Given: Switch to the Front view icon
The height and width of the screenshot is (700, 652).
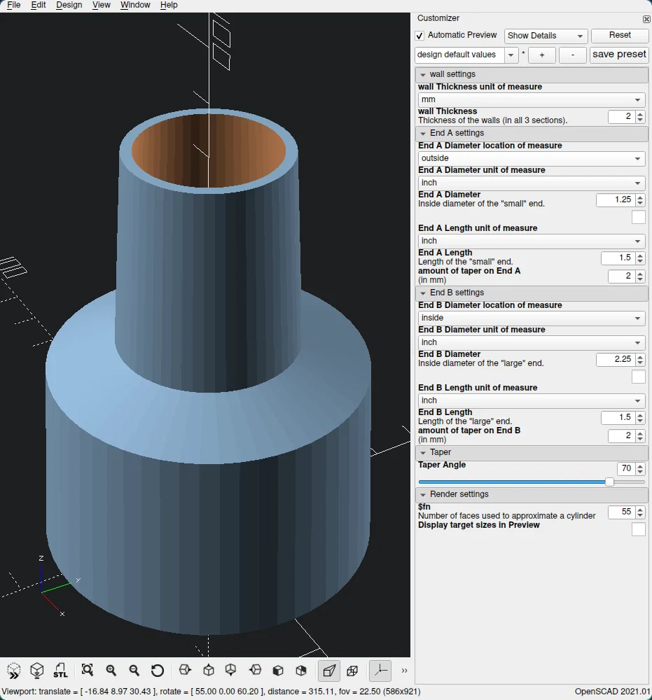Looking at the screenshot, I should (x=278, y=671).
